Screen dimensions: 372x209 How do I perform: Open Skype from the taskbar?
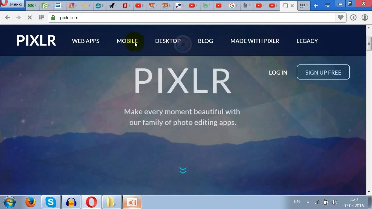point(51,202)
